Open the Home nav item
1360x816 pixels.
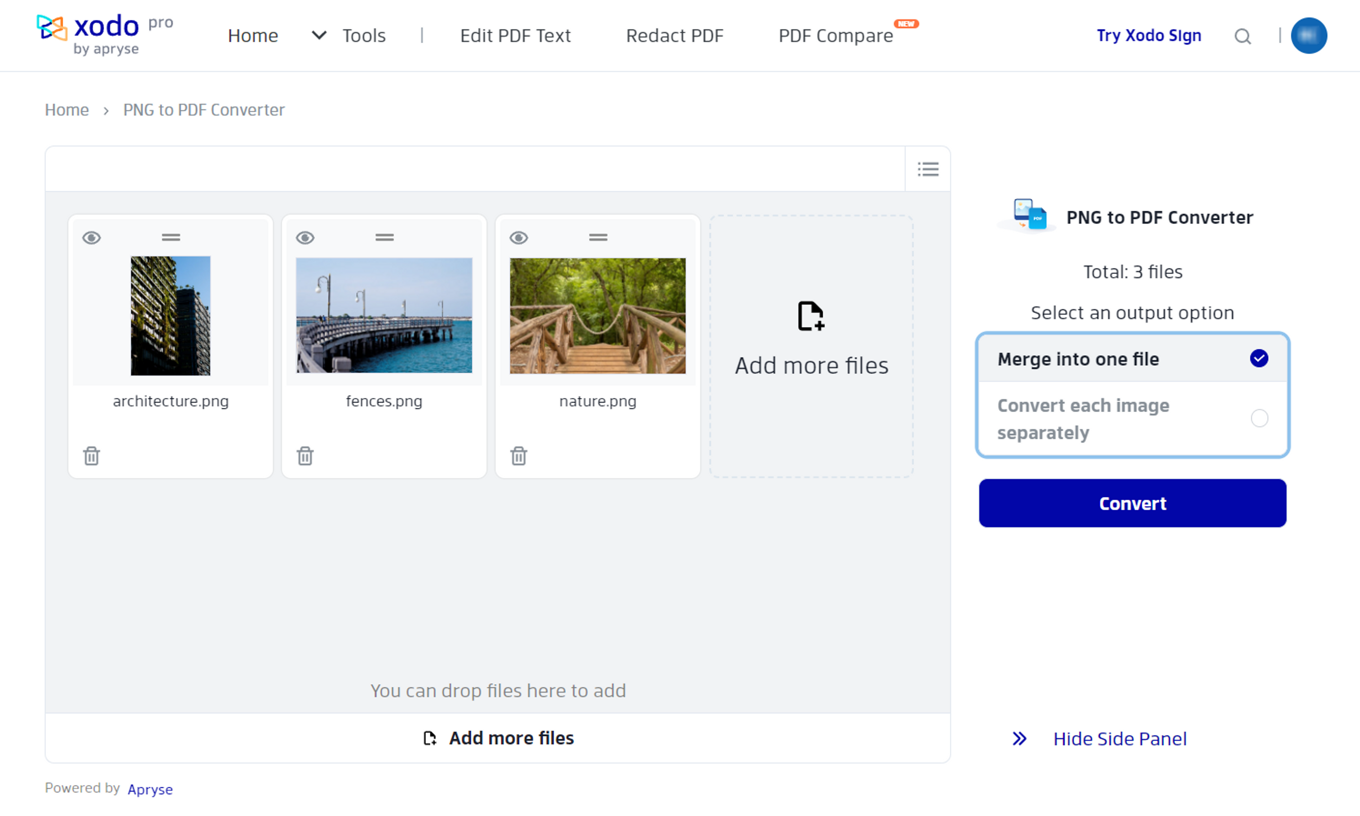click(253, 36)
